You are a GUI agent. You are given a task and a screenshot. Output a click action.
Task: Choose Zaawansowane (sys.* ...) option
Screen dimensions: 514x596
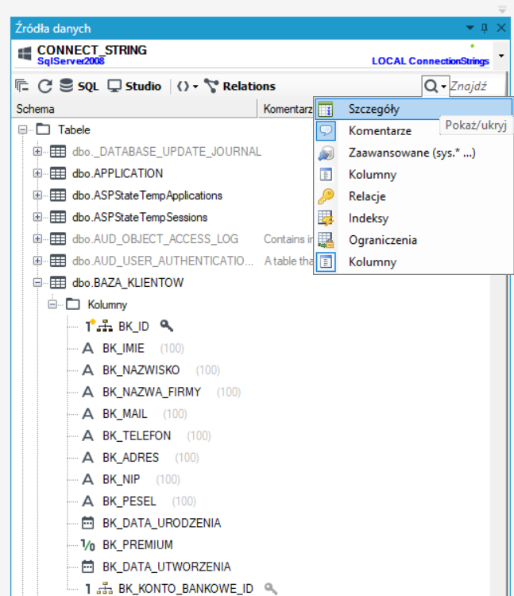tap(414, 153)
